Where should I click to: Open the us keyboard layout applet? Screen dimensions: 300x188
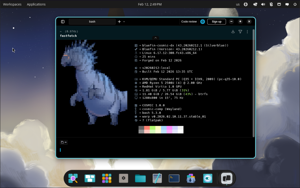(238, 4)
